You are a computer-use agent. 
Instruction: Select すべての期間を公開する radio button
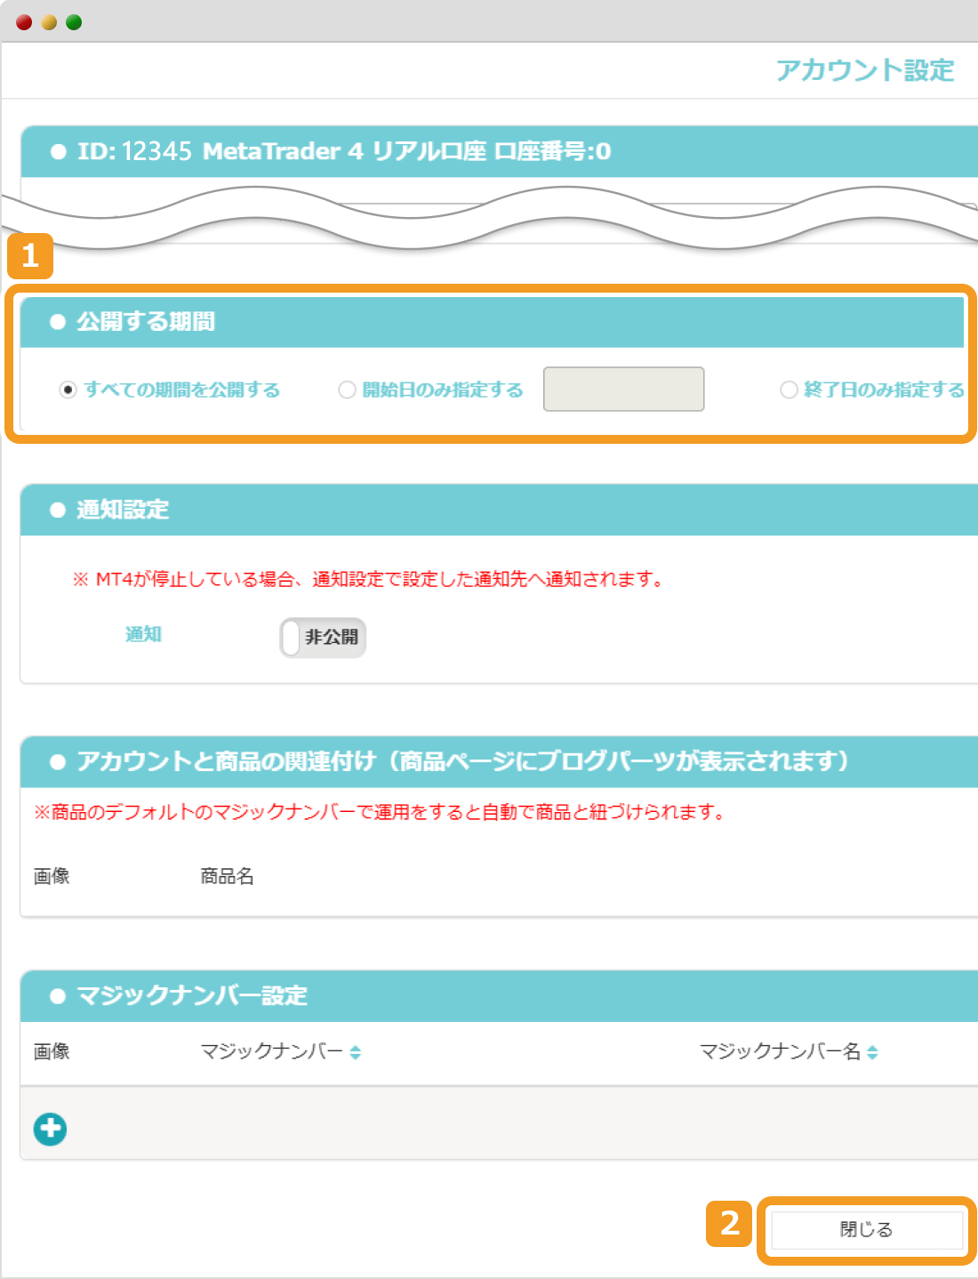(68, 389)
